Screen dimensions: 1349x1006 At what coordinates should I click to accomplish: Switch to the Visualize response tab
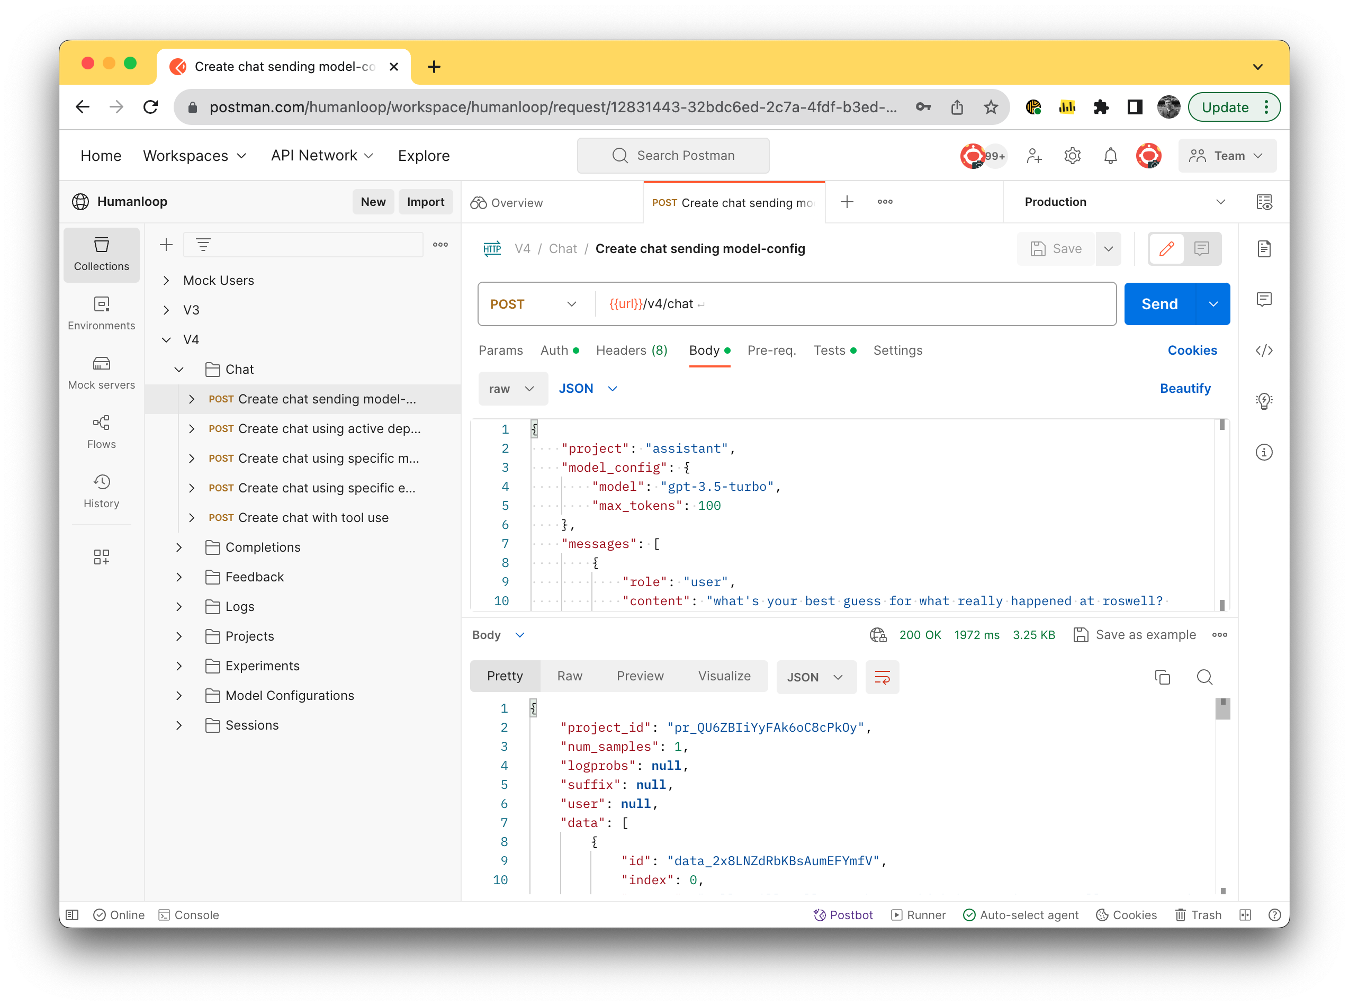pos(724,677)
